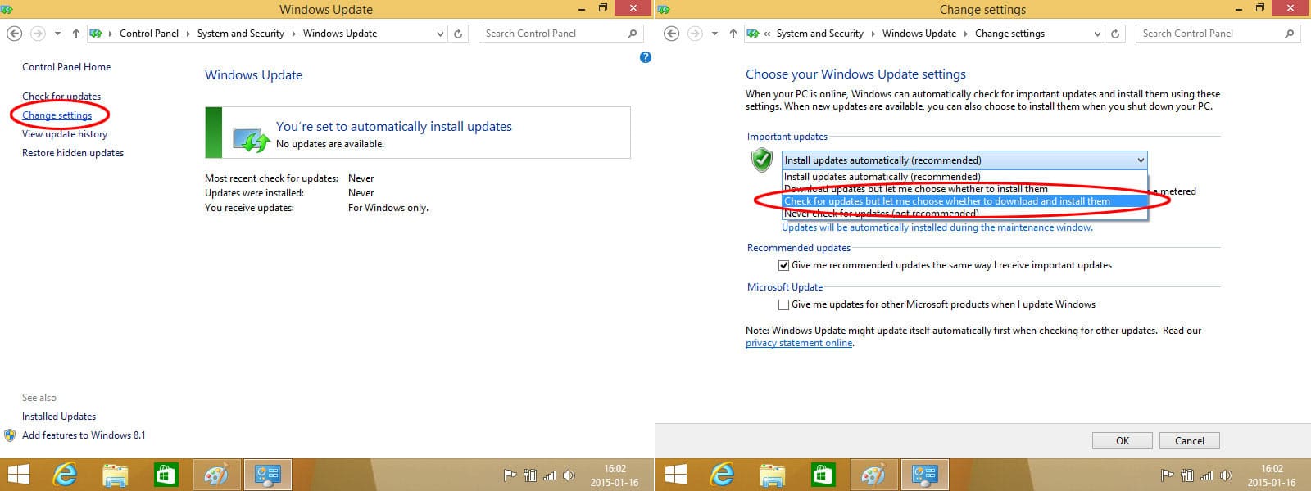
Task: Toggle Give me recommended updates checkbox
Action: pos(783,265)
